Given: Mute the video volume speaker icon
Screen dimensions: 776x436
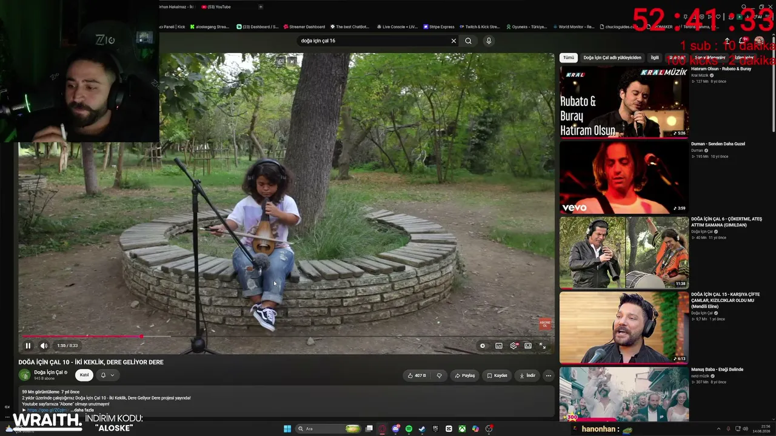Looking at the screenshot, I should [x=44, y=346].
